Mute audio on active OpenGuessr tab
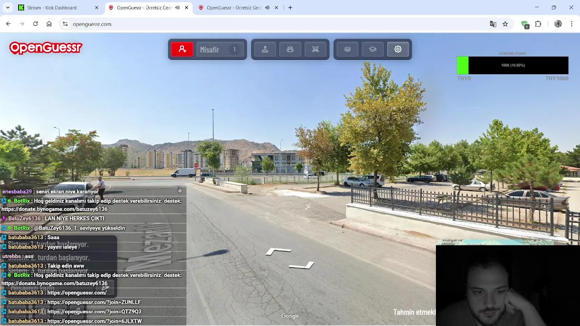The width and height of the screenshot is (580, 326). click(177, 8)
